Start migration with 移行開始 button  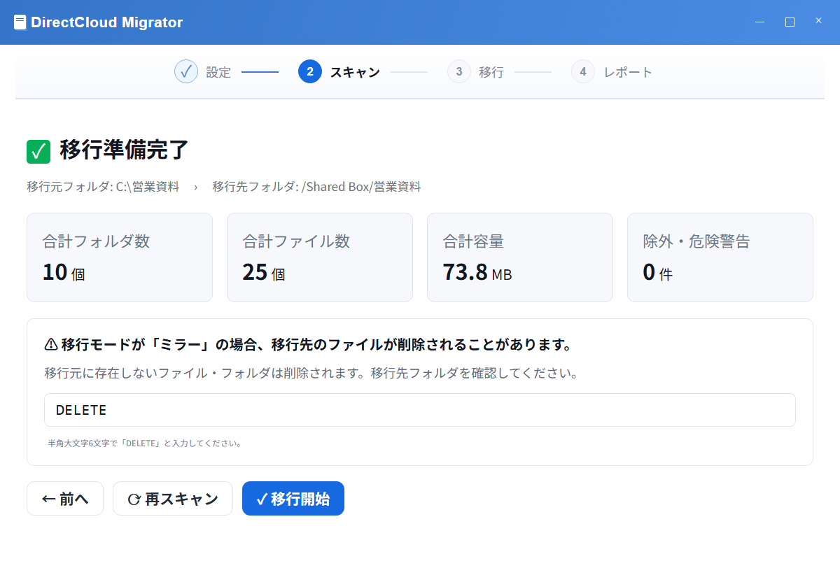pos(293,499)
